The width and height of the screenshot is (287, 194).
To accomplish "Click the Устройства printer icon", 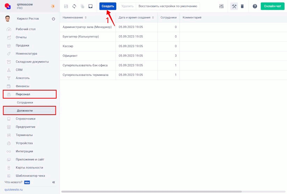I will 9,143.
